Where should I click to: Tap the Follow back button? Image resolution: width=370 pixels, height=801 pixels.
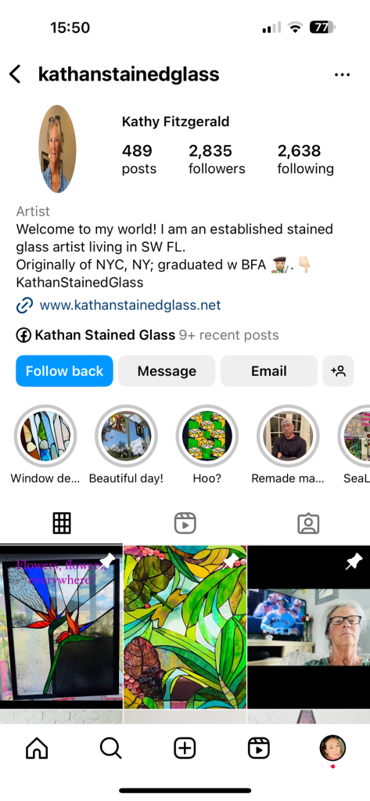[x=64, y=371]
